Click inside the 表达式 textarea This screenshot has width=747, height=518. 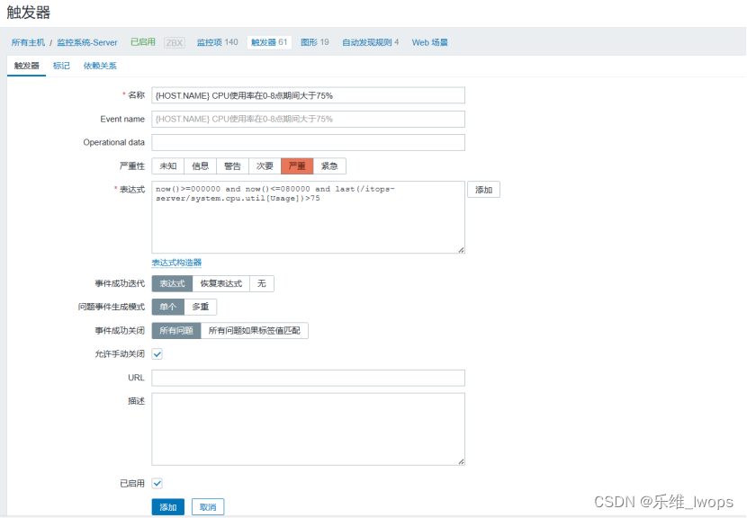point(308,217)
